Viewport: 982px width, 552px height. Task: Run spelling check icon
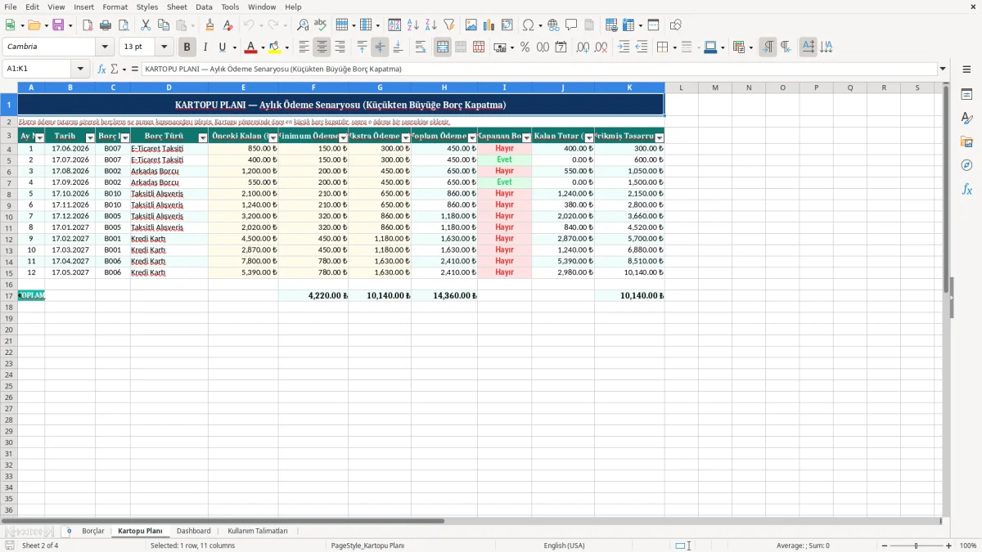point(321,25)
